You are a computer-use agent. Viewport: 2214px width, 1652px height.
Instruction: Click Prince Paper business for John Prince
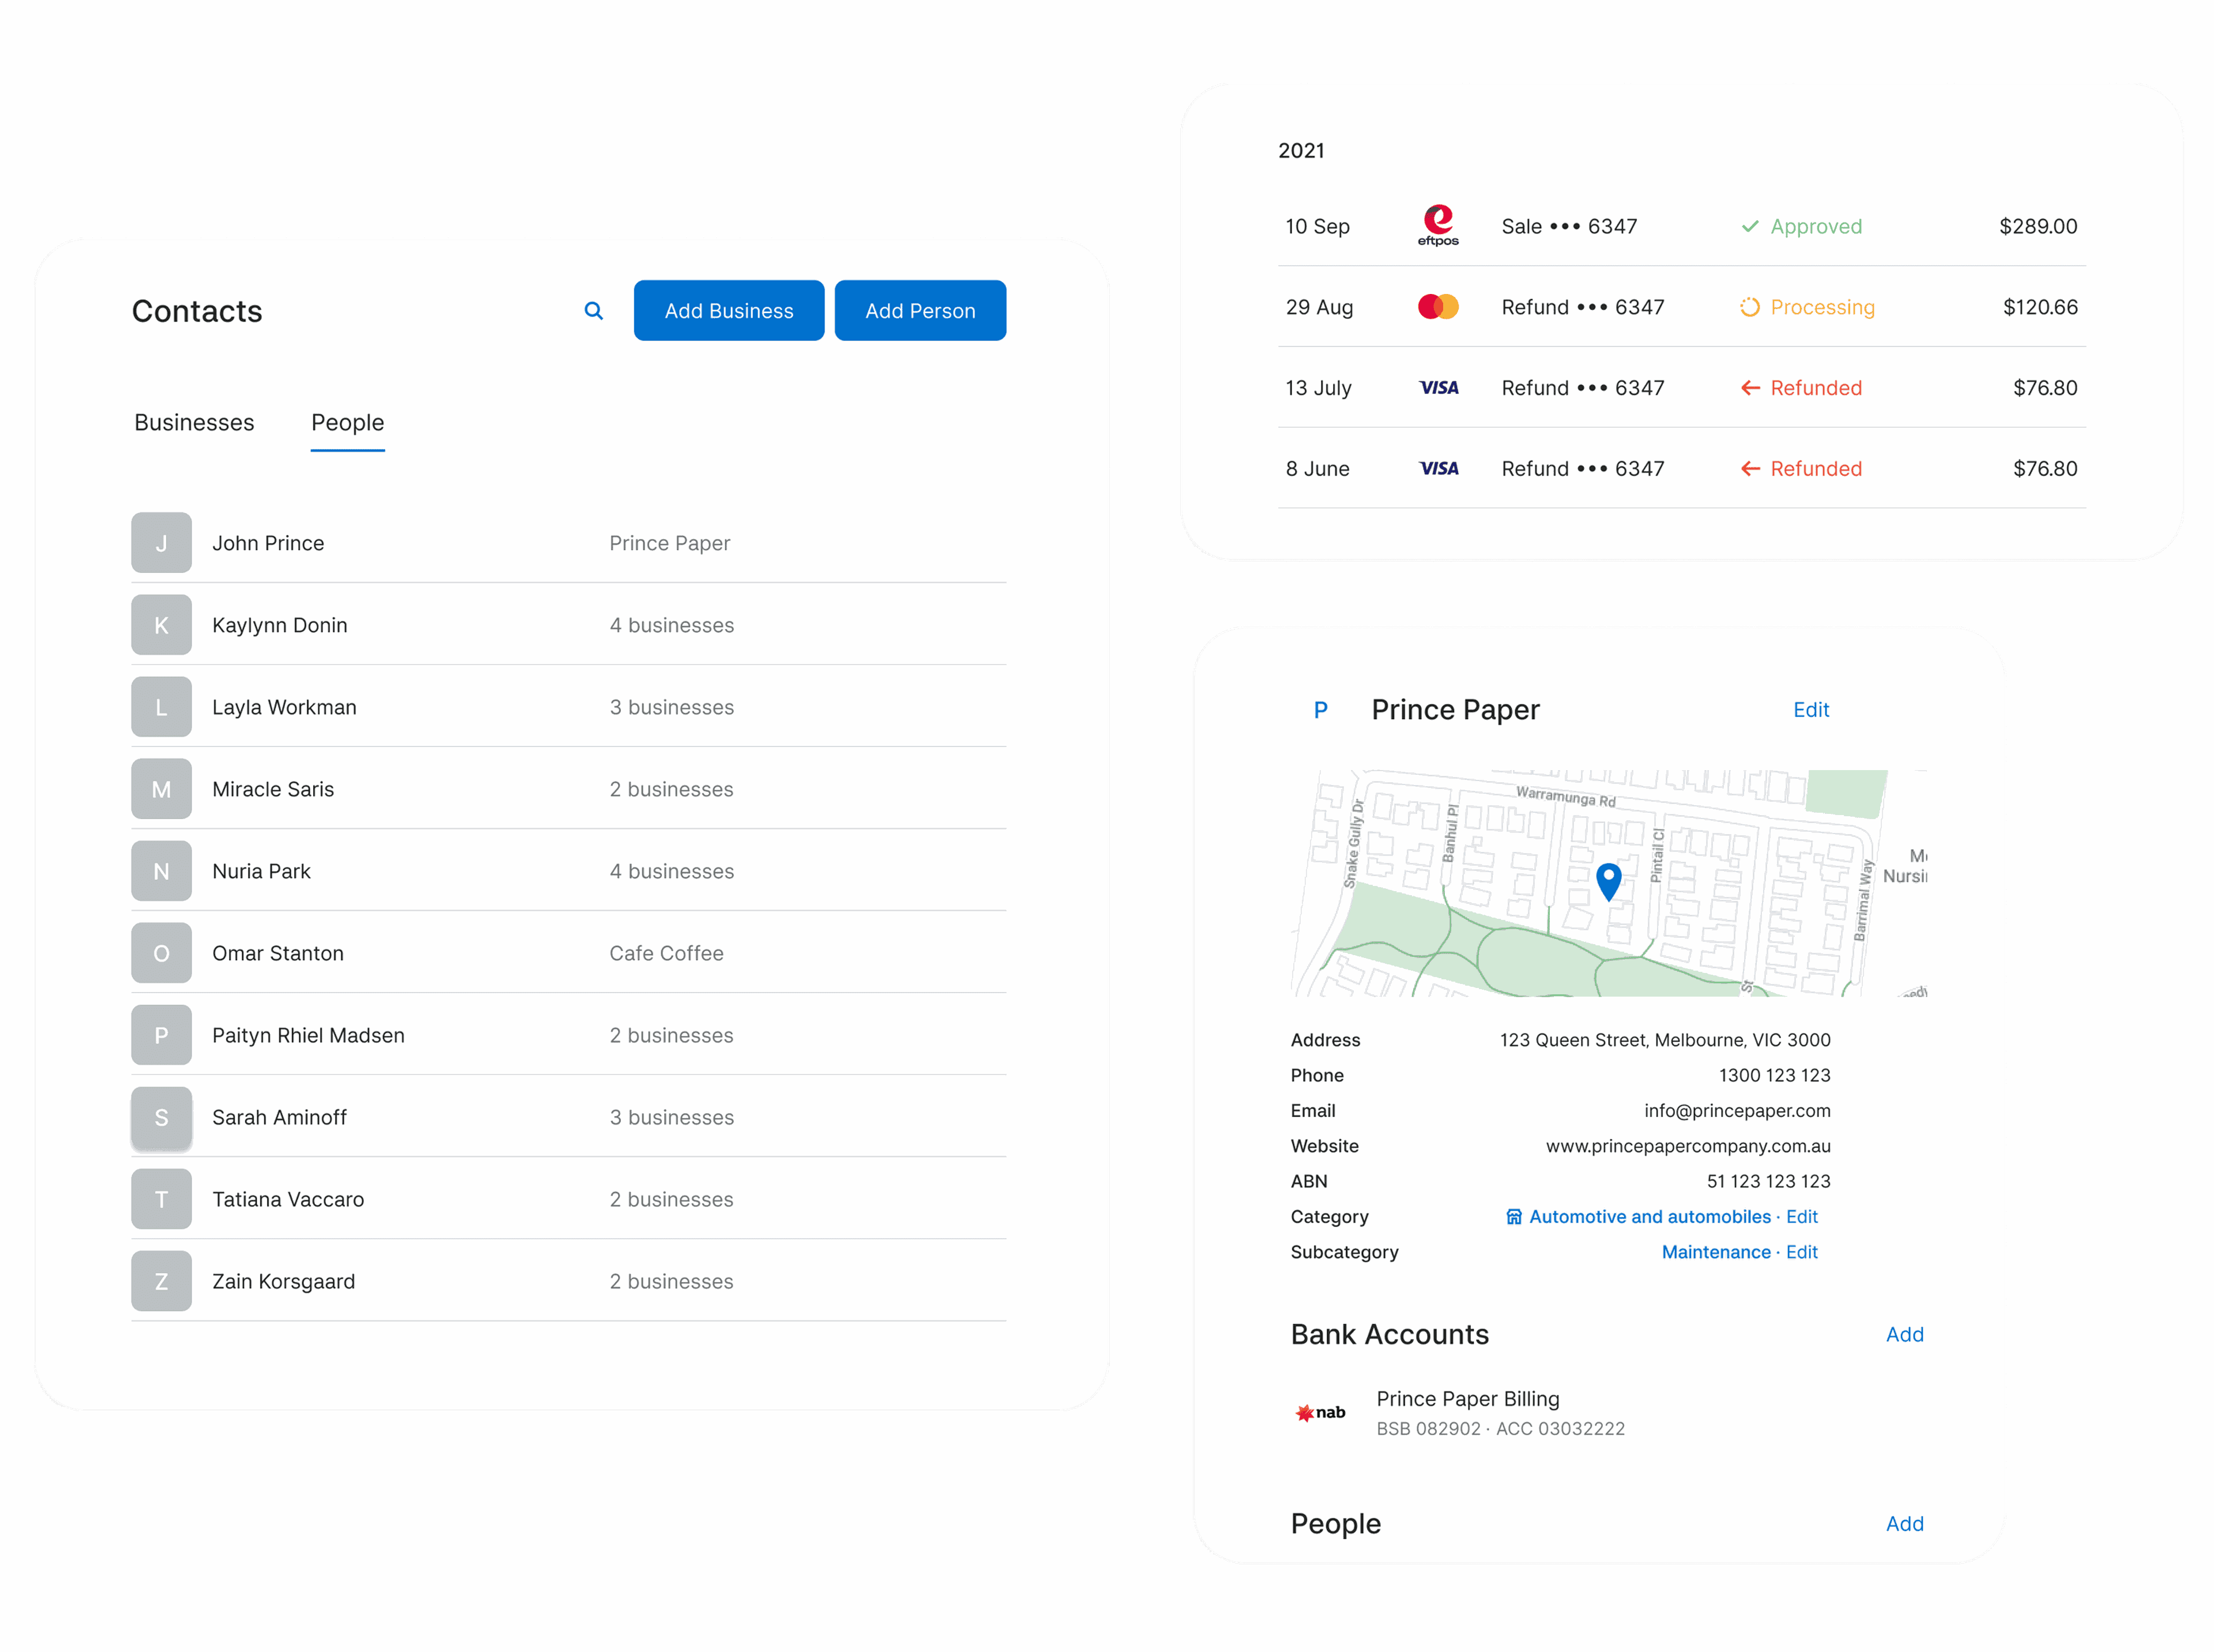click(669, 543)
